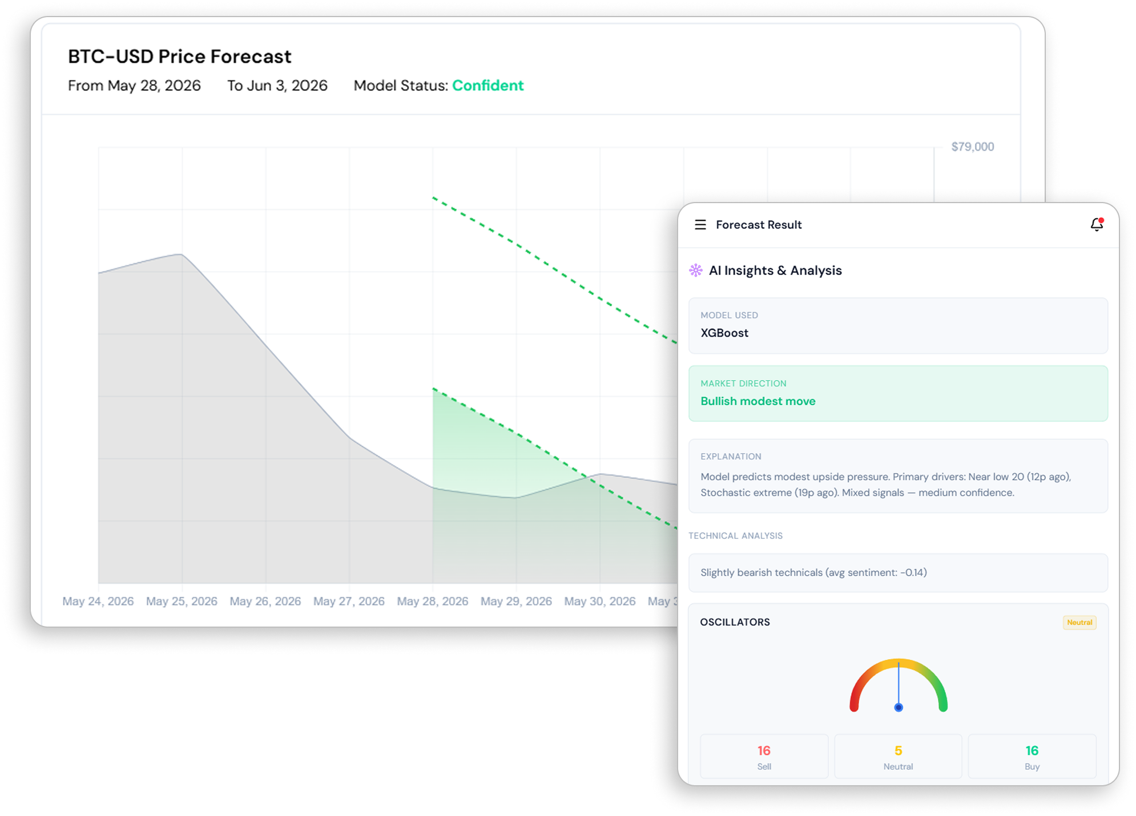Click May 29, 2026 axis label
This screenshot has width=1136, height=816.
tap(516, 601)
